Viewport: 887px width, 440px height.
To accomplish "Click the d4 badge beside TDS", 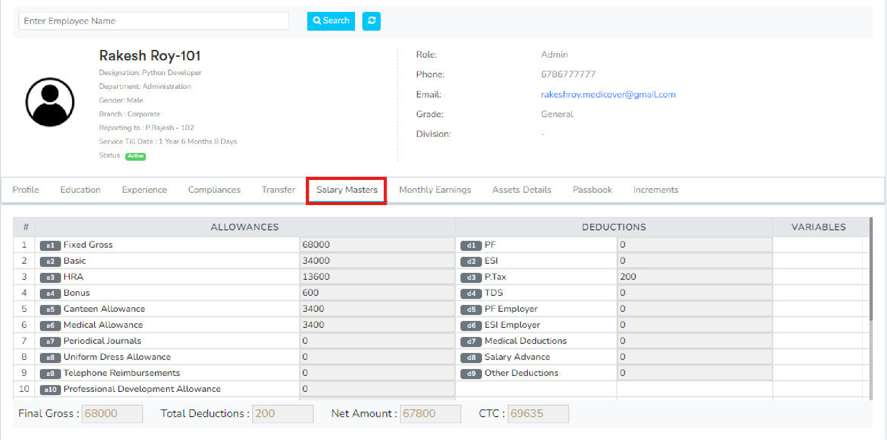I will click(471, 293).
